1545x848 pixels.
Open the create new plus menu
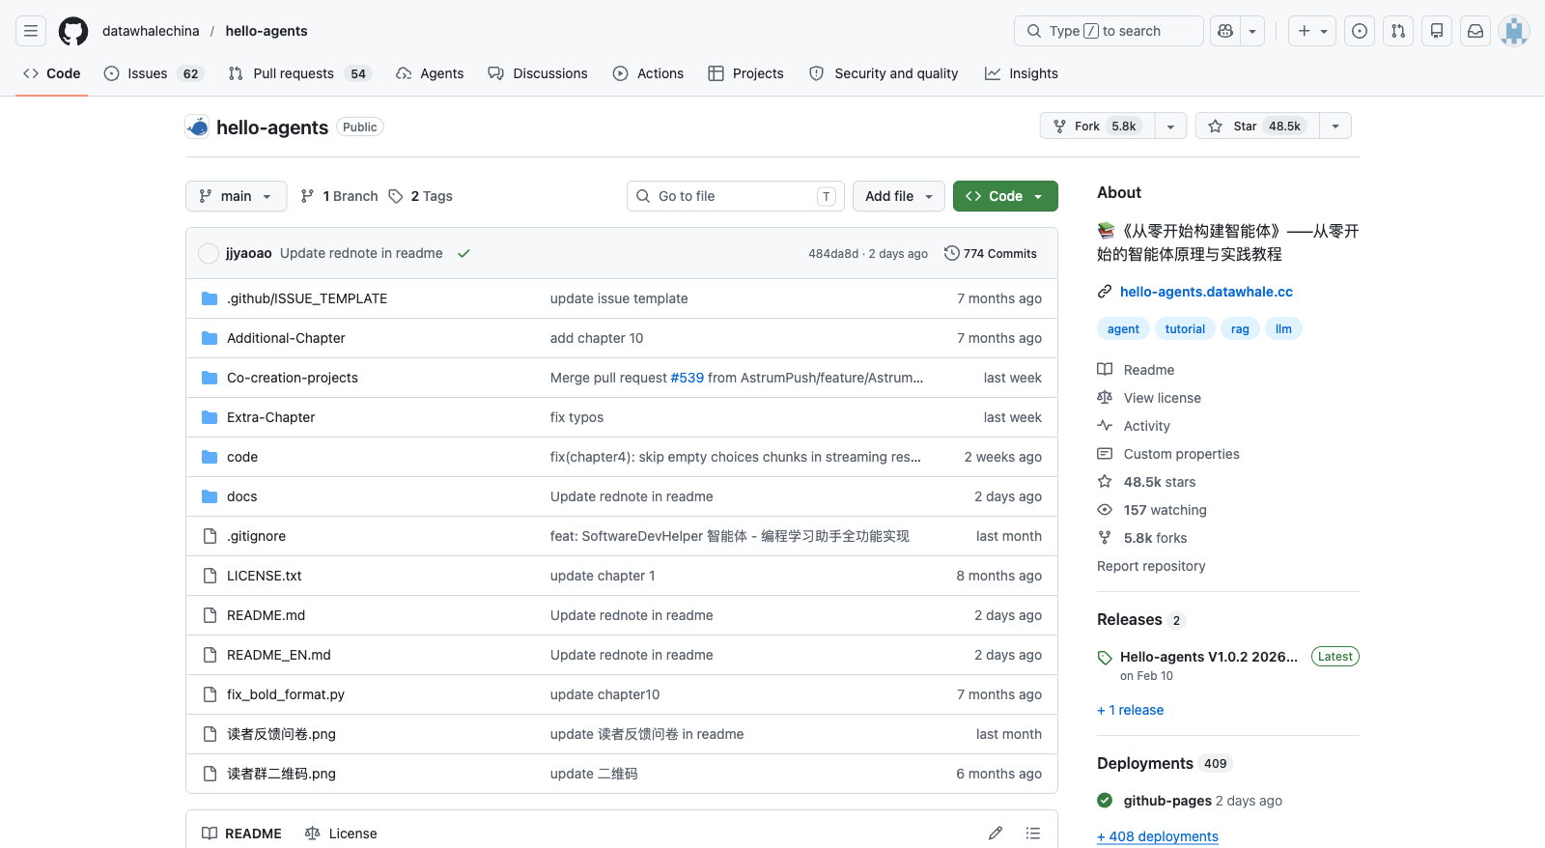click(1312, 31)
